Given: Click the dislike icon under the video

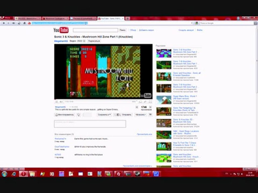Looking at the screenshot, I should coord(79,115).
